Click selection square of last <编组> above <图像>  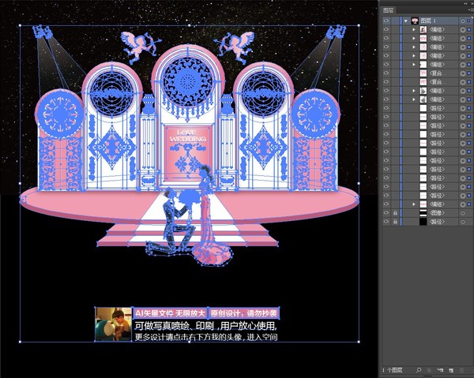pos(469,204)
